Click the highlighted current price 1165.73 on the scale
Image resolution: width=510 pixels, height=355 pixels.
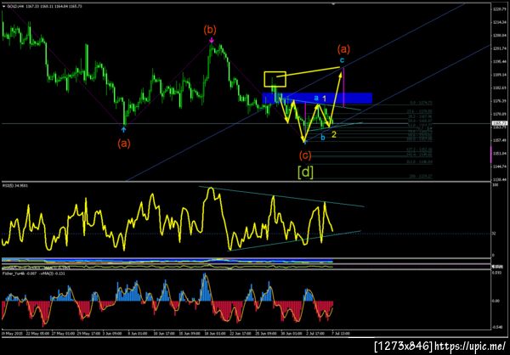pos(500,123)
